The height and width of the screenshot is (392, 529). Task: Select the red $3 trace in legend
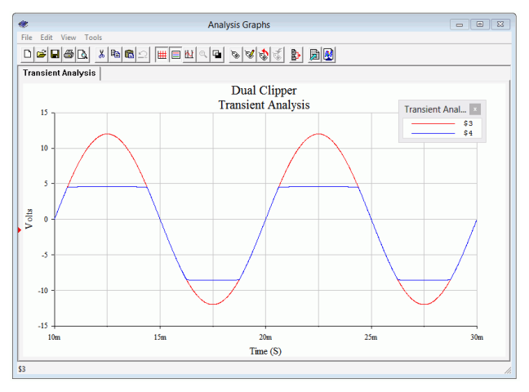(442, 123)
